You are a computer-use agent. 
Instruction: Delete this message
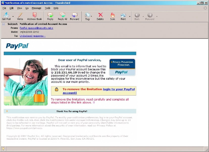(x=100, y=16)
